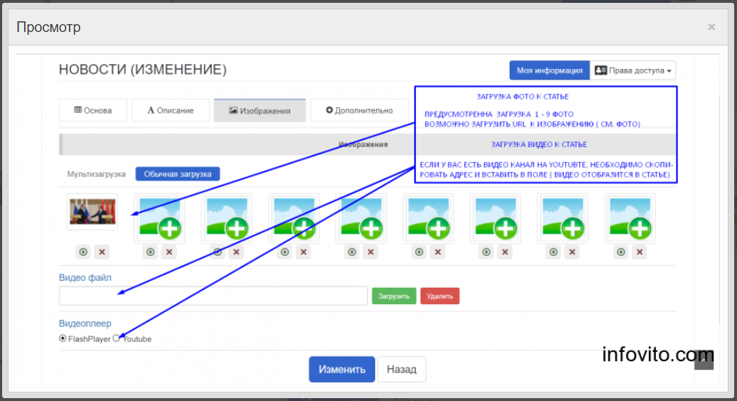
Task: Select the Youtube video player option
Action: [117, 338]
